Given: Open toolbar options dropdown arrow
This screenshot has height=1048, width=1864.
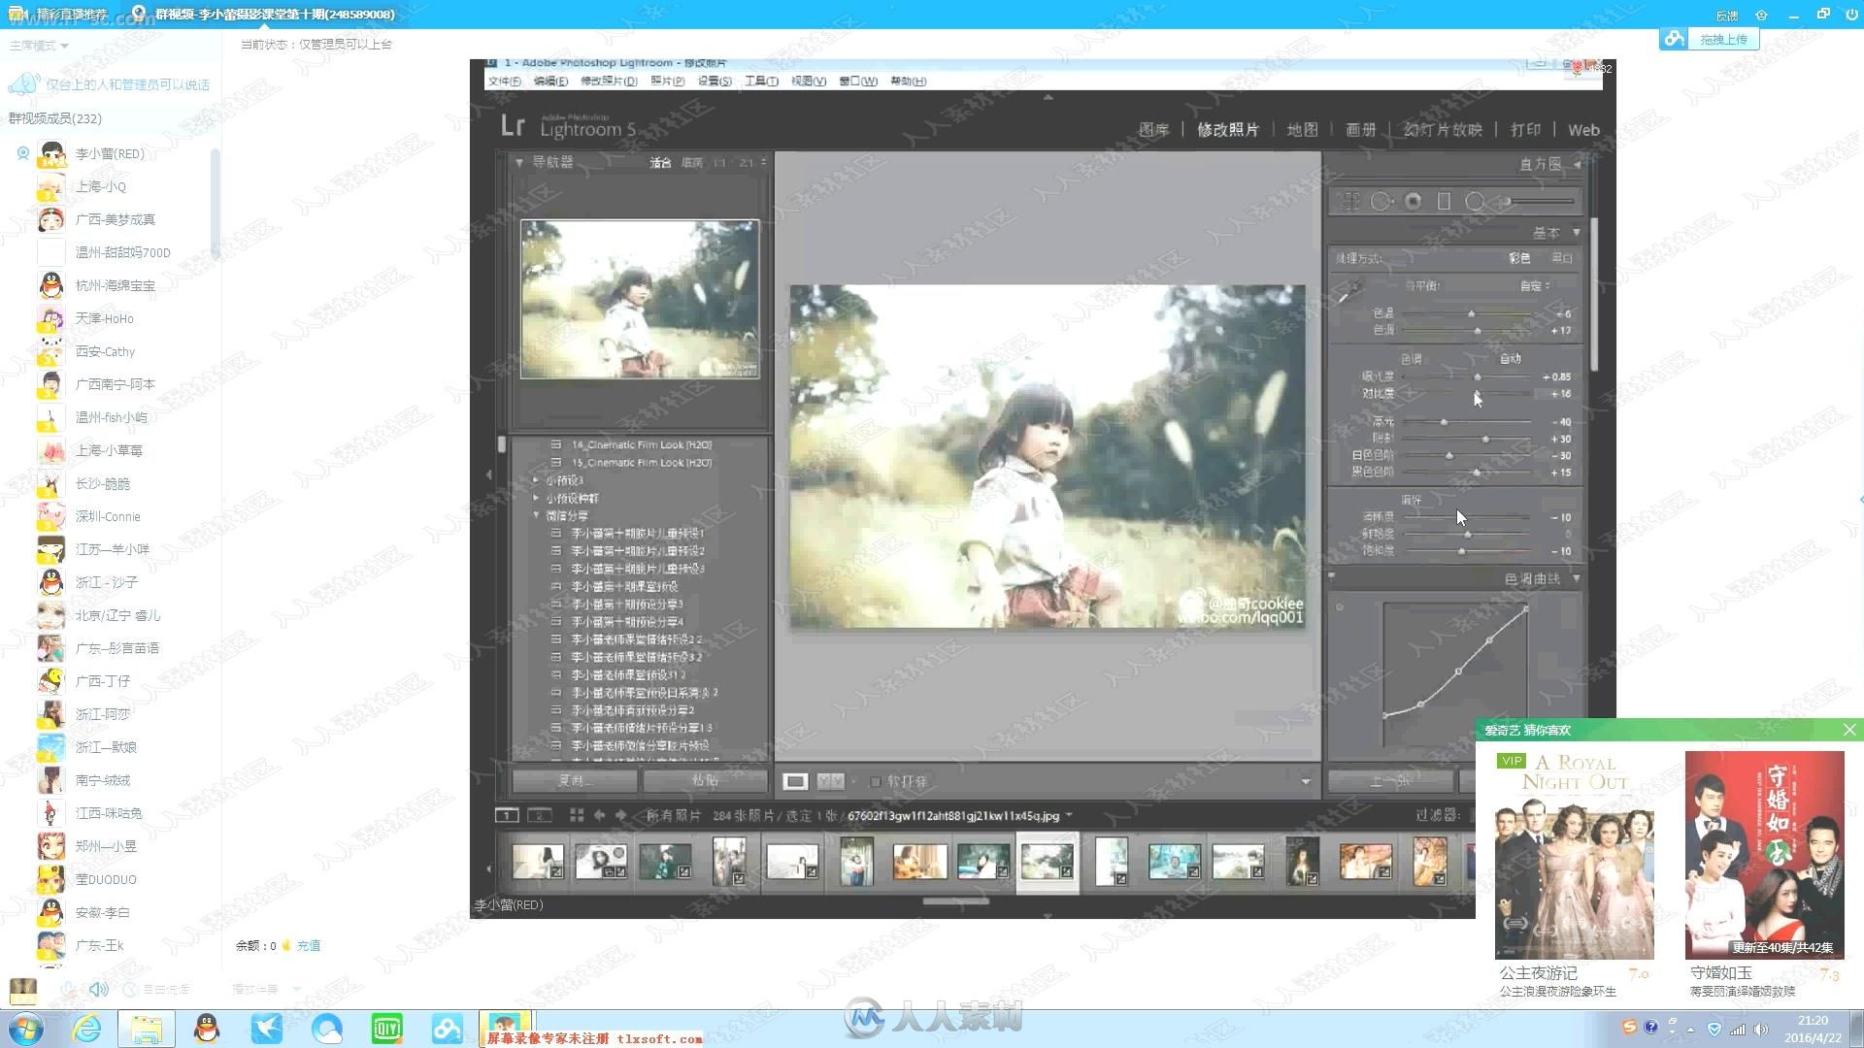Looking at the screenshot, I should click(1306, 781).
